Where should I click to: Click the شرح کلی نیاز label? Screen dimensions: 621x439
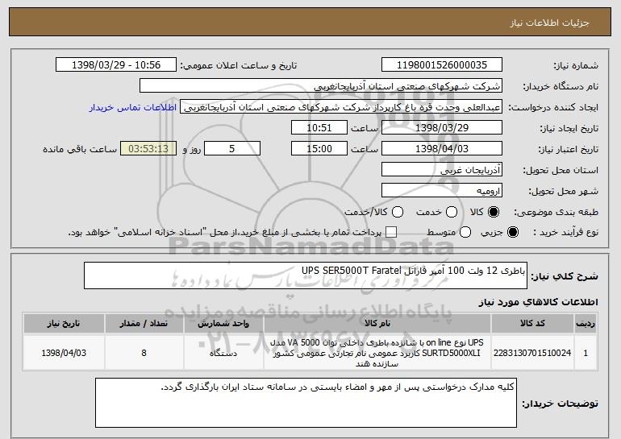point(565,276)
